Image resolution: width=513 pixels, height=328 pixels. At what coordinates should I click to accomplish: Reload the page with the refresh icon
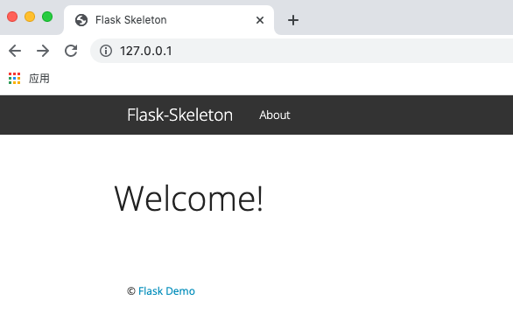pyautogui.click(x=71, y=51)
